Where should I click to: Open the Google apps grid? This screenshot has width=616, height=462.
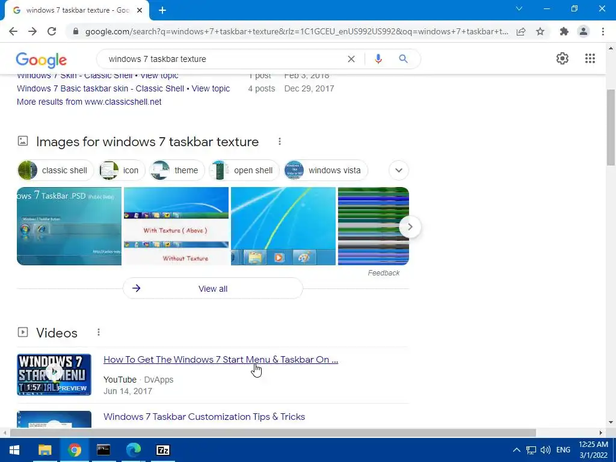tap(590, 58)
